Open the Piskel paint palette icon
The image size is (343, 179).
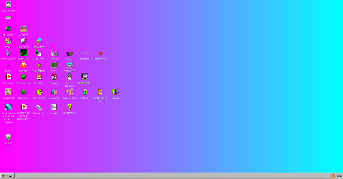[8, 41]
